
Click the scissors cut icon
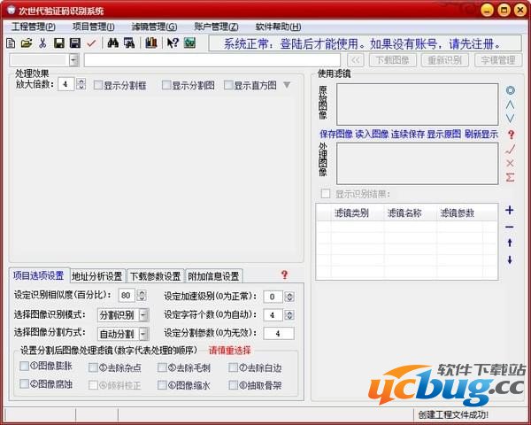point(42,43)
